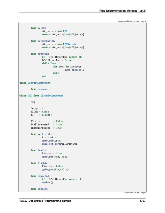Screen dimensions: 165x213
Task: Click the line "aObjects + new LEDSwitch"
Action: (x=59, y=44)
